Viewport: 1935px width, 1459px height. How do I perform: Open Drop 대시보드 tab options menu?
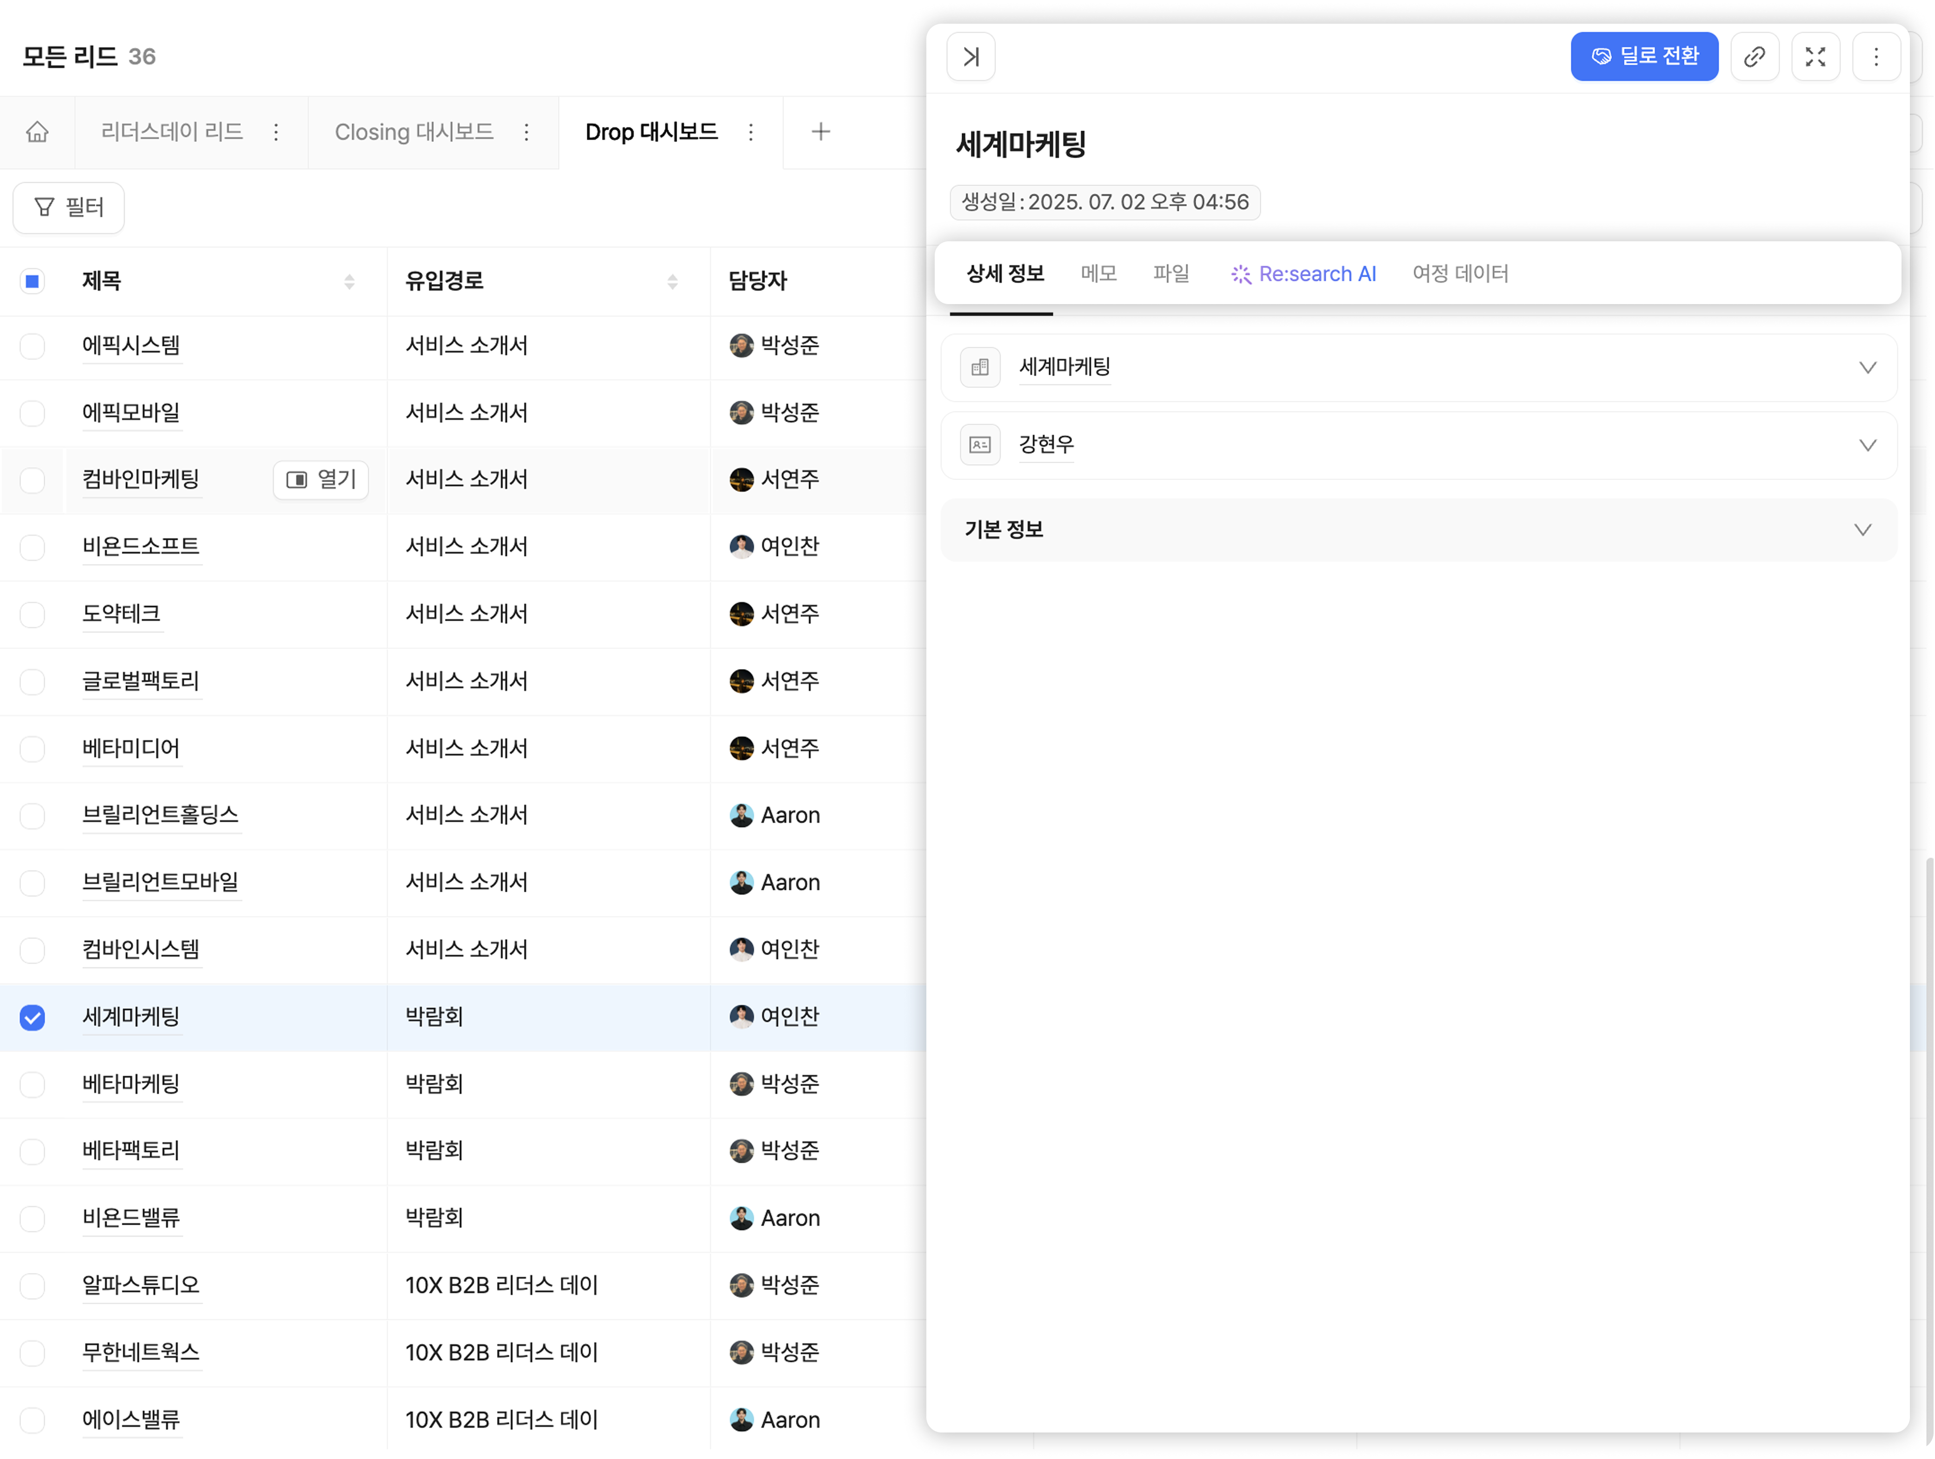751,132
